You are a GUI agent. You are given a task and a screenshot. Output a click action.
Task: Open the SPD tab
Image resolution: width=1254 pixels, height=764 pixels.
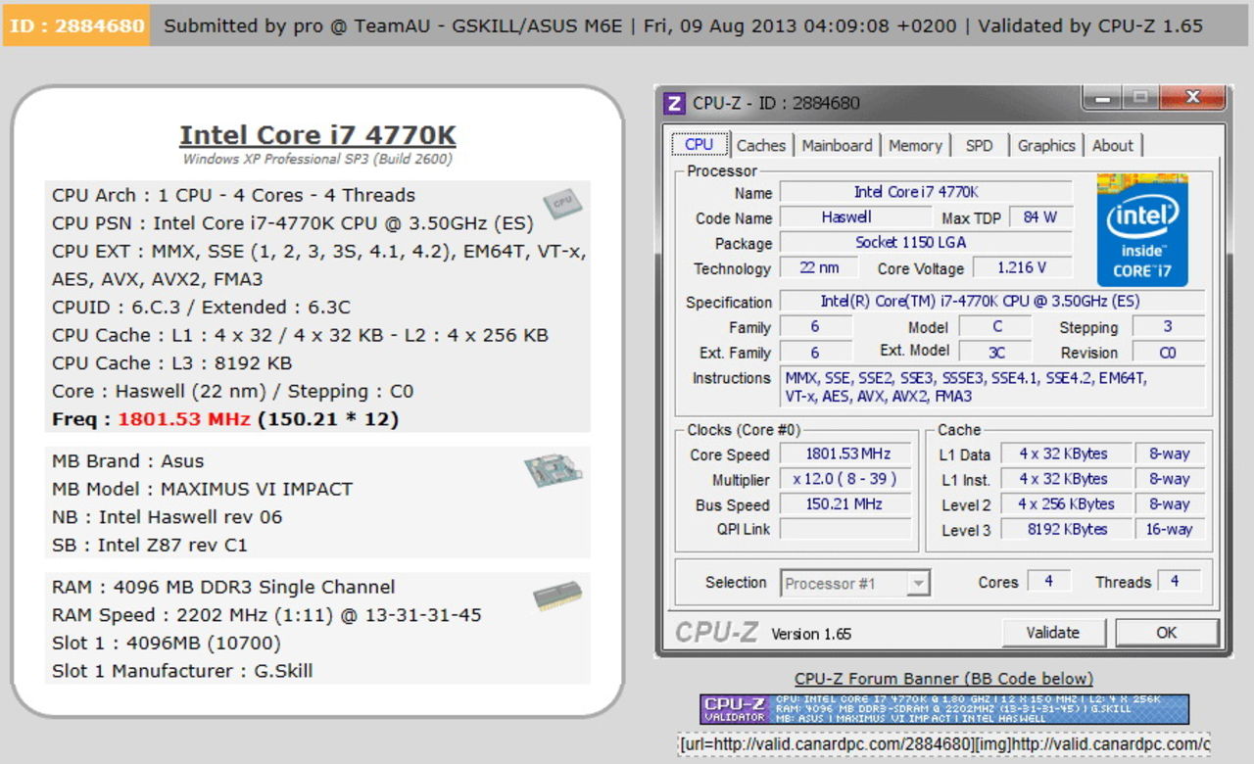(980, 144)
